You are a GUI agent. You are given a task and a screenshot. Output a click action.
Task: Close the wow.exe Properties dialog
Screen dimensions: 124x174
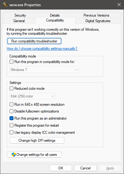coord(119,5)
